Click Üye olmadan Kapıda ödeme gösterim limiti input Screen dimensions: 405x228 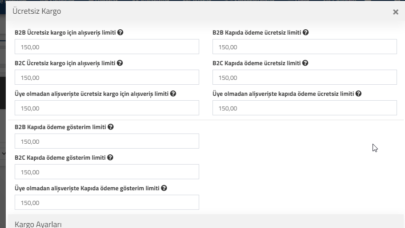tap(107, 203)
